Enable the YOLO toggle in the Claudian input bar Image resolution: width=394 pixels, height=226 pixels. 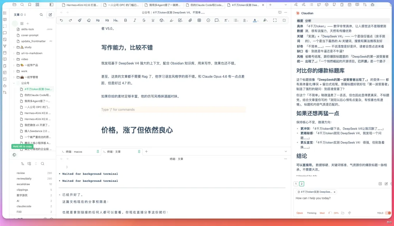tap(389, 213)
